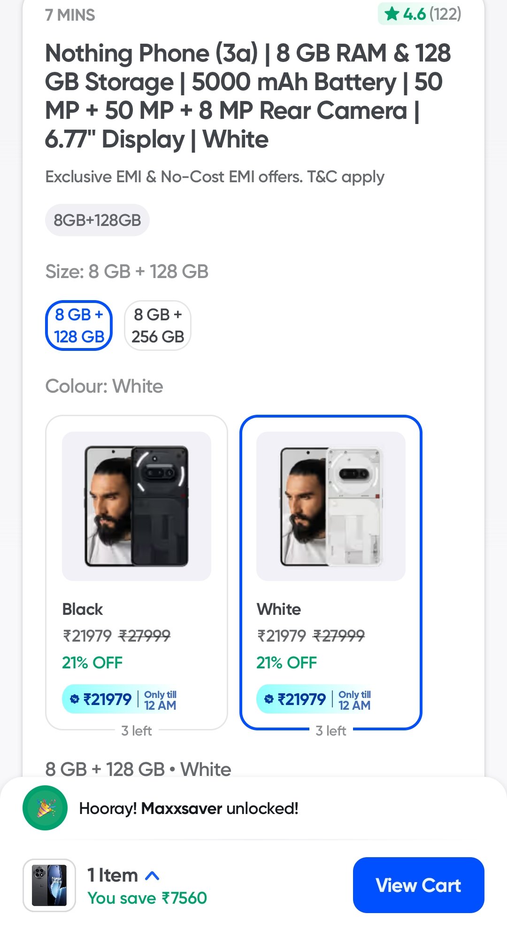Screen dimensions: 507x930
Task: Click the White variant ₹21979 offer badge
Action: tap(315, 699)
